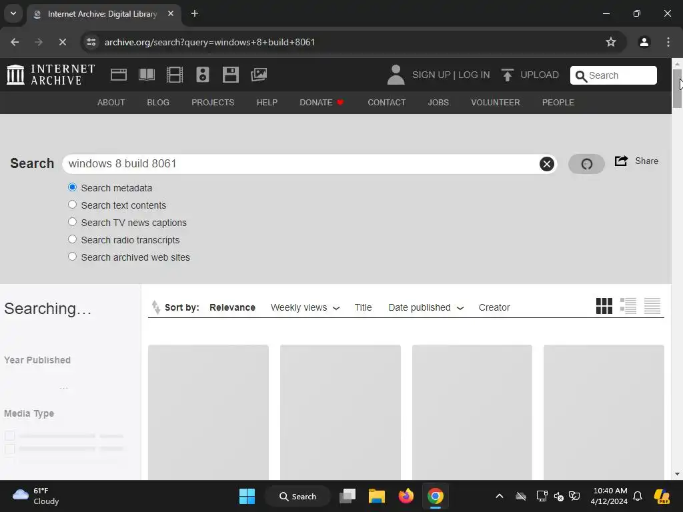The height and width of the screenshot is (512, 683).
Task: Switch to tile grid view
Action: [x=604, y=306]
